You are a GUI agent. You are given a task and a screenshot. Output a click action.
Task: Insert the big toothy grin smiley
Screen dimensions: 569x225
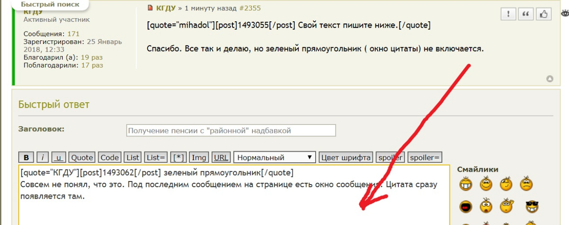coord(466,184)
